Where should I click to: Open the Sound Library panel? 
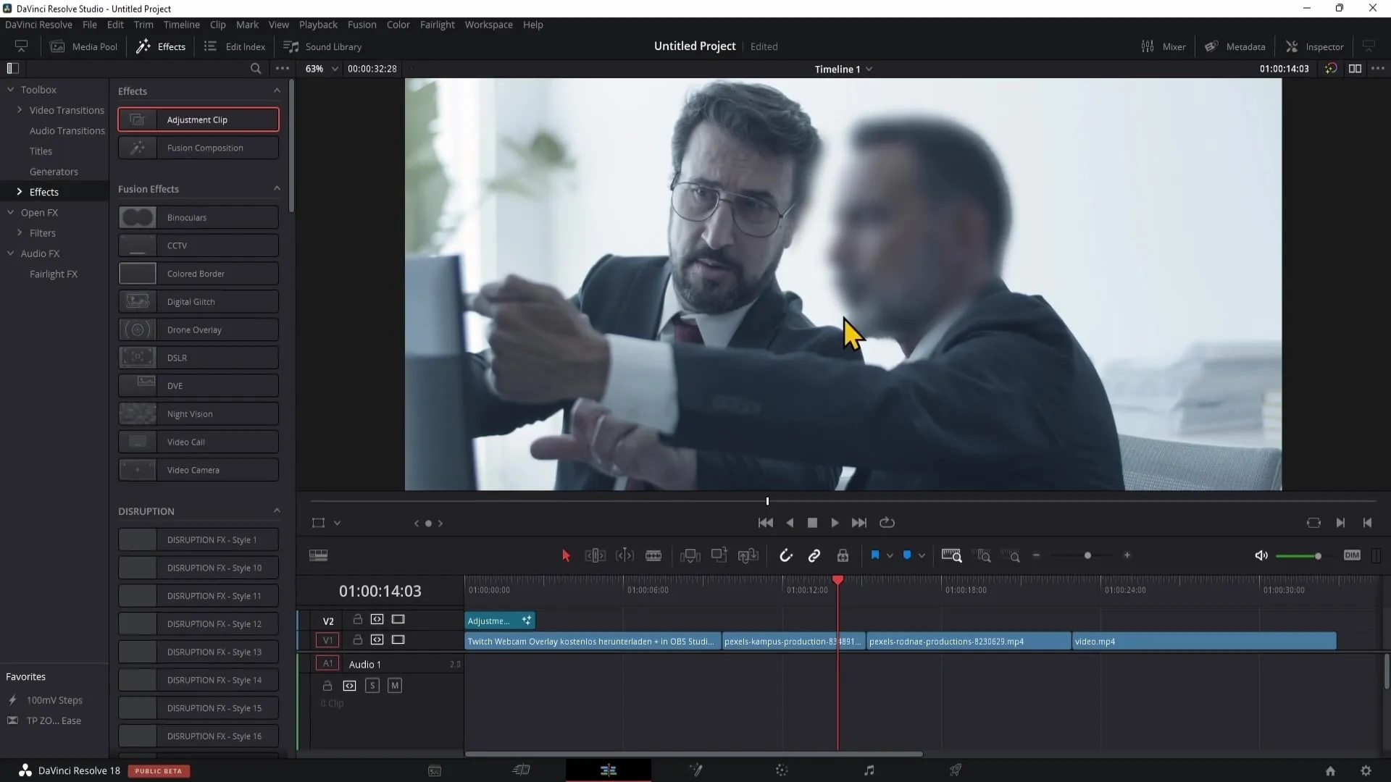pyautogui.click(x=322, y=46)
